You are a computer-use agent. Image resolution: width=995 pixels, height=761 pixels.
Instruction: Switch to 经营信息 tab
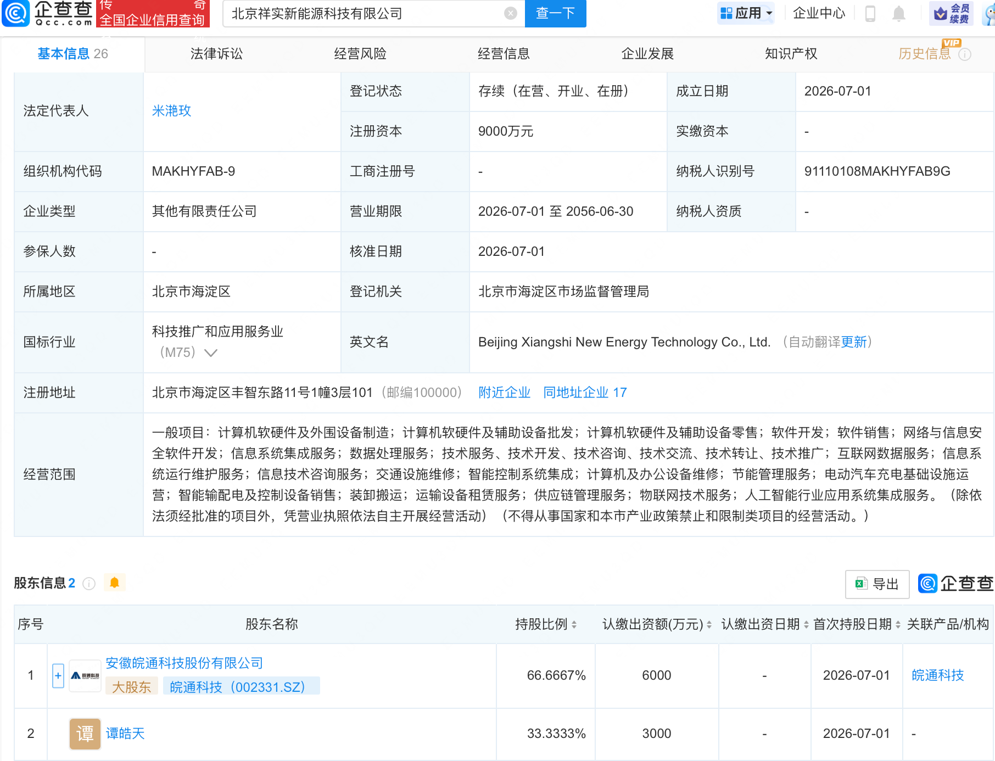pos(504,54)
